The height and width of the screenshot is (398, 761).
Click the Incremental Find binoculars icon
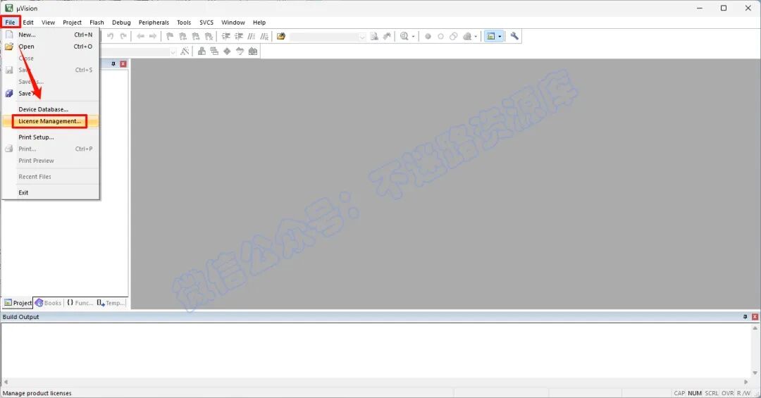387,37
